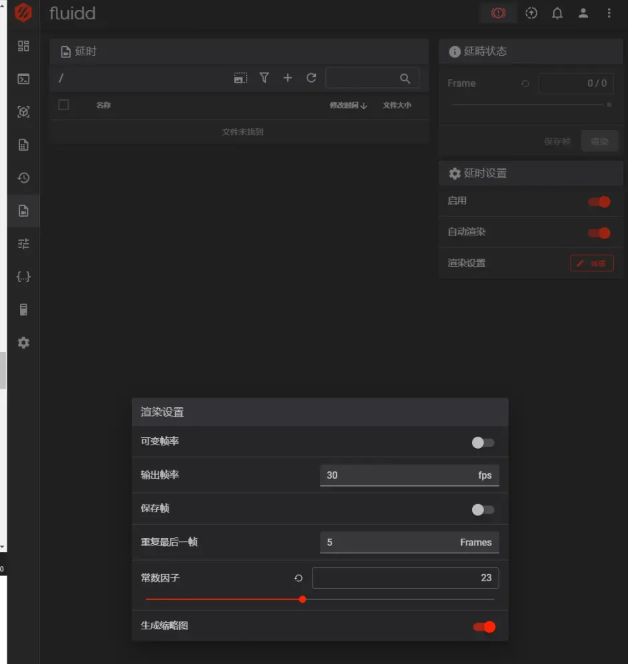Viewport: 628px width, 664px height.
Task: Click the 渲染 button in the status panel
Action: (x=599, y=141)
